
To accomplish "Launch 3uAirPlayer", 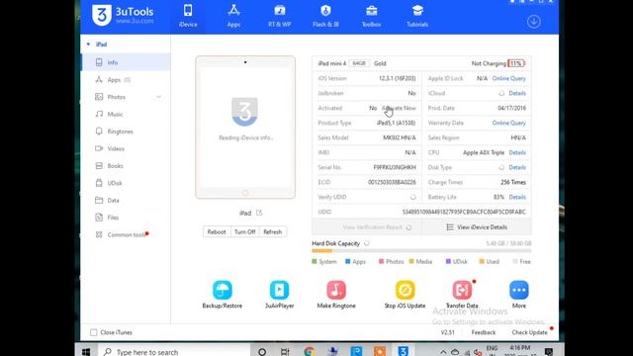I will click(x=279, y=295).
